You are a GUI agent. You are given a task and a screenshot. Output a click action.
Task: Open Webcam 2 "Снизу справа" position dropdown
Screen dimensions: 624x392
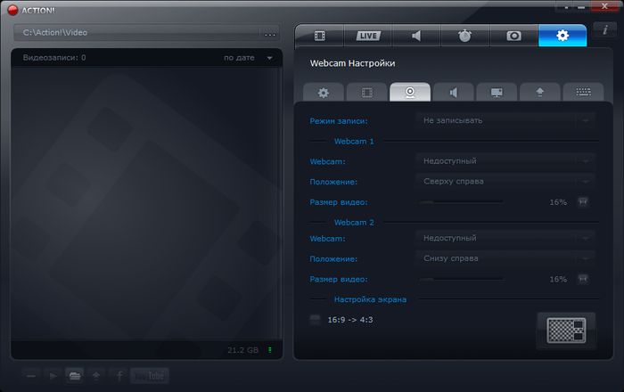tap(505, 258)
